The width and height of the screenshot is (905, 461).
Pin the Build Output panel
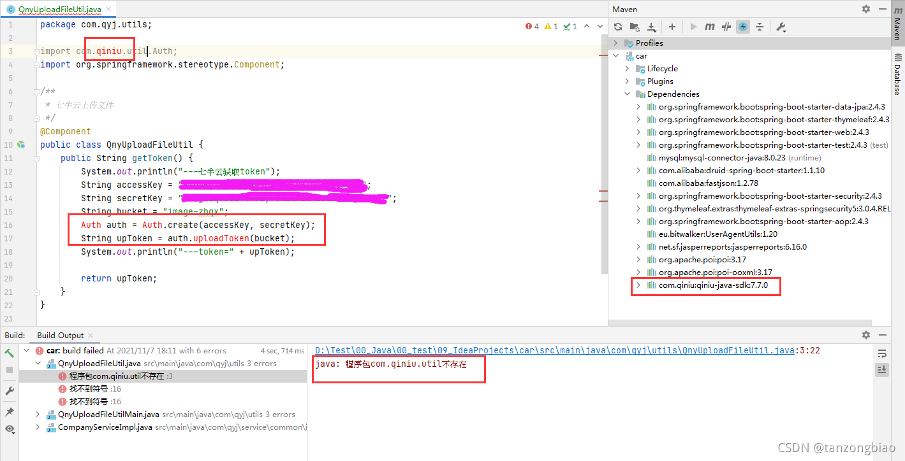coord(10,411)
